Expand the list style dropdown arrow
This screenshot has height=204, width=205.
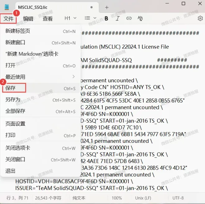coord(95,18)
